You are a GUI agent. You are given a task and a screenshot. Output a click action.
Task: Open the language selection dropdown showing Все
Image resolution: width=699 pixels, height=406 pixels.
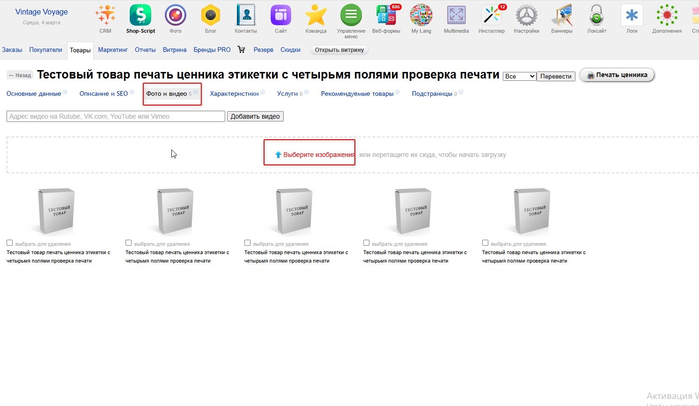tap(519, 76)
